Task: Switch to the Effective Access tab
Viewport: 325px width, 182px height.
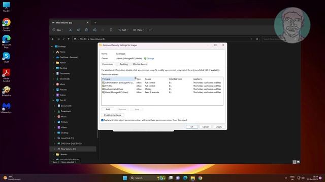Action: pyautogui.click(x=140, y=64)
